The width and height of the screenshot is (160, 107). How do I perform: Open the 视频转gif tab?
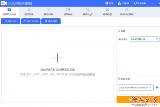click(88, 12)
